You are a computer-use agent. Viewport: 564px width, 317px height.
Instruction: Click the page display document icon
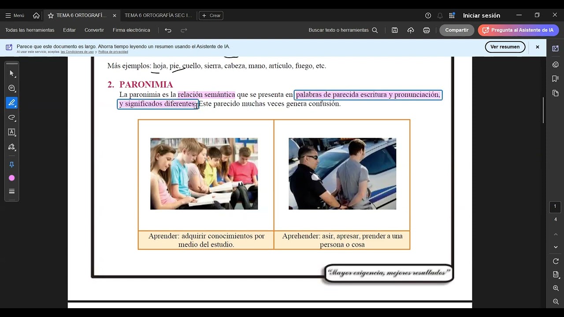click(555, 275)
